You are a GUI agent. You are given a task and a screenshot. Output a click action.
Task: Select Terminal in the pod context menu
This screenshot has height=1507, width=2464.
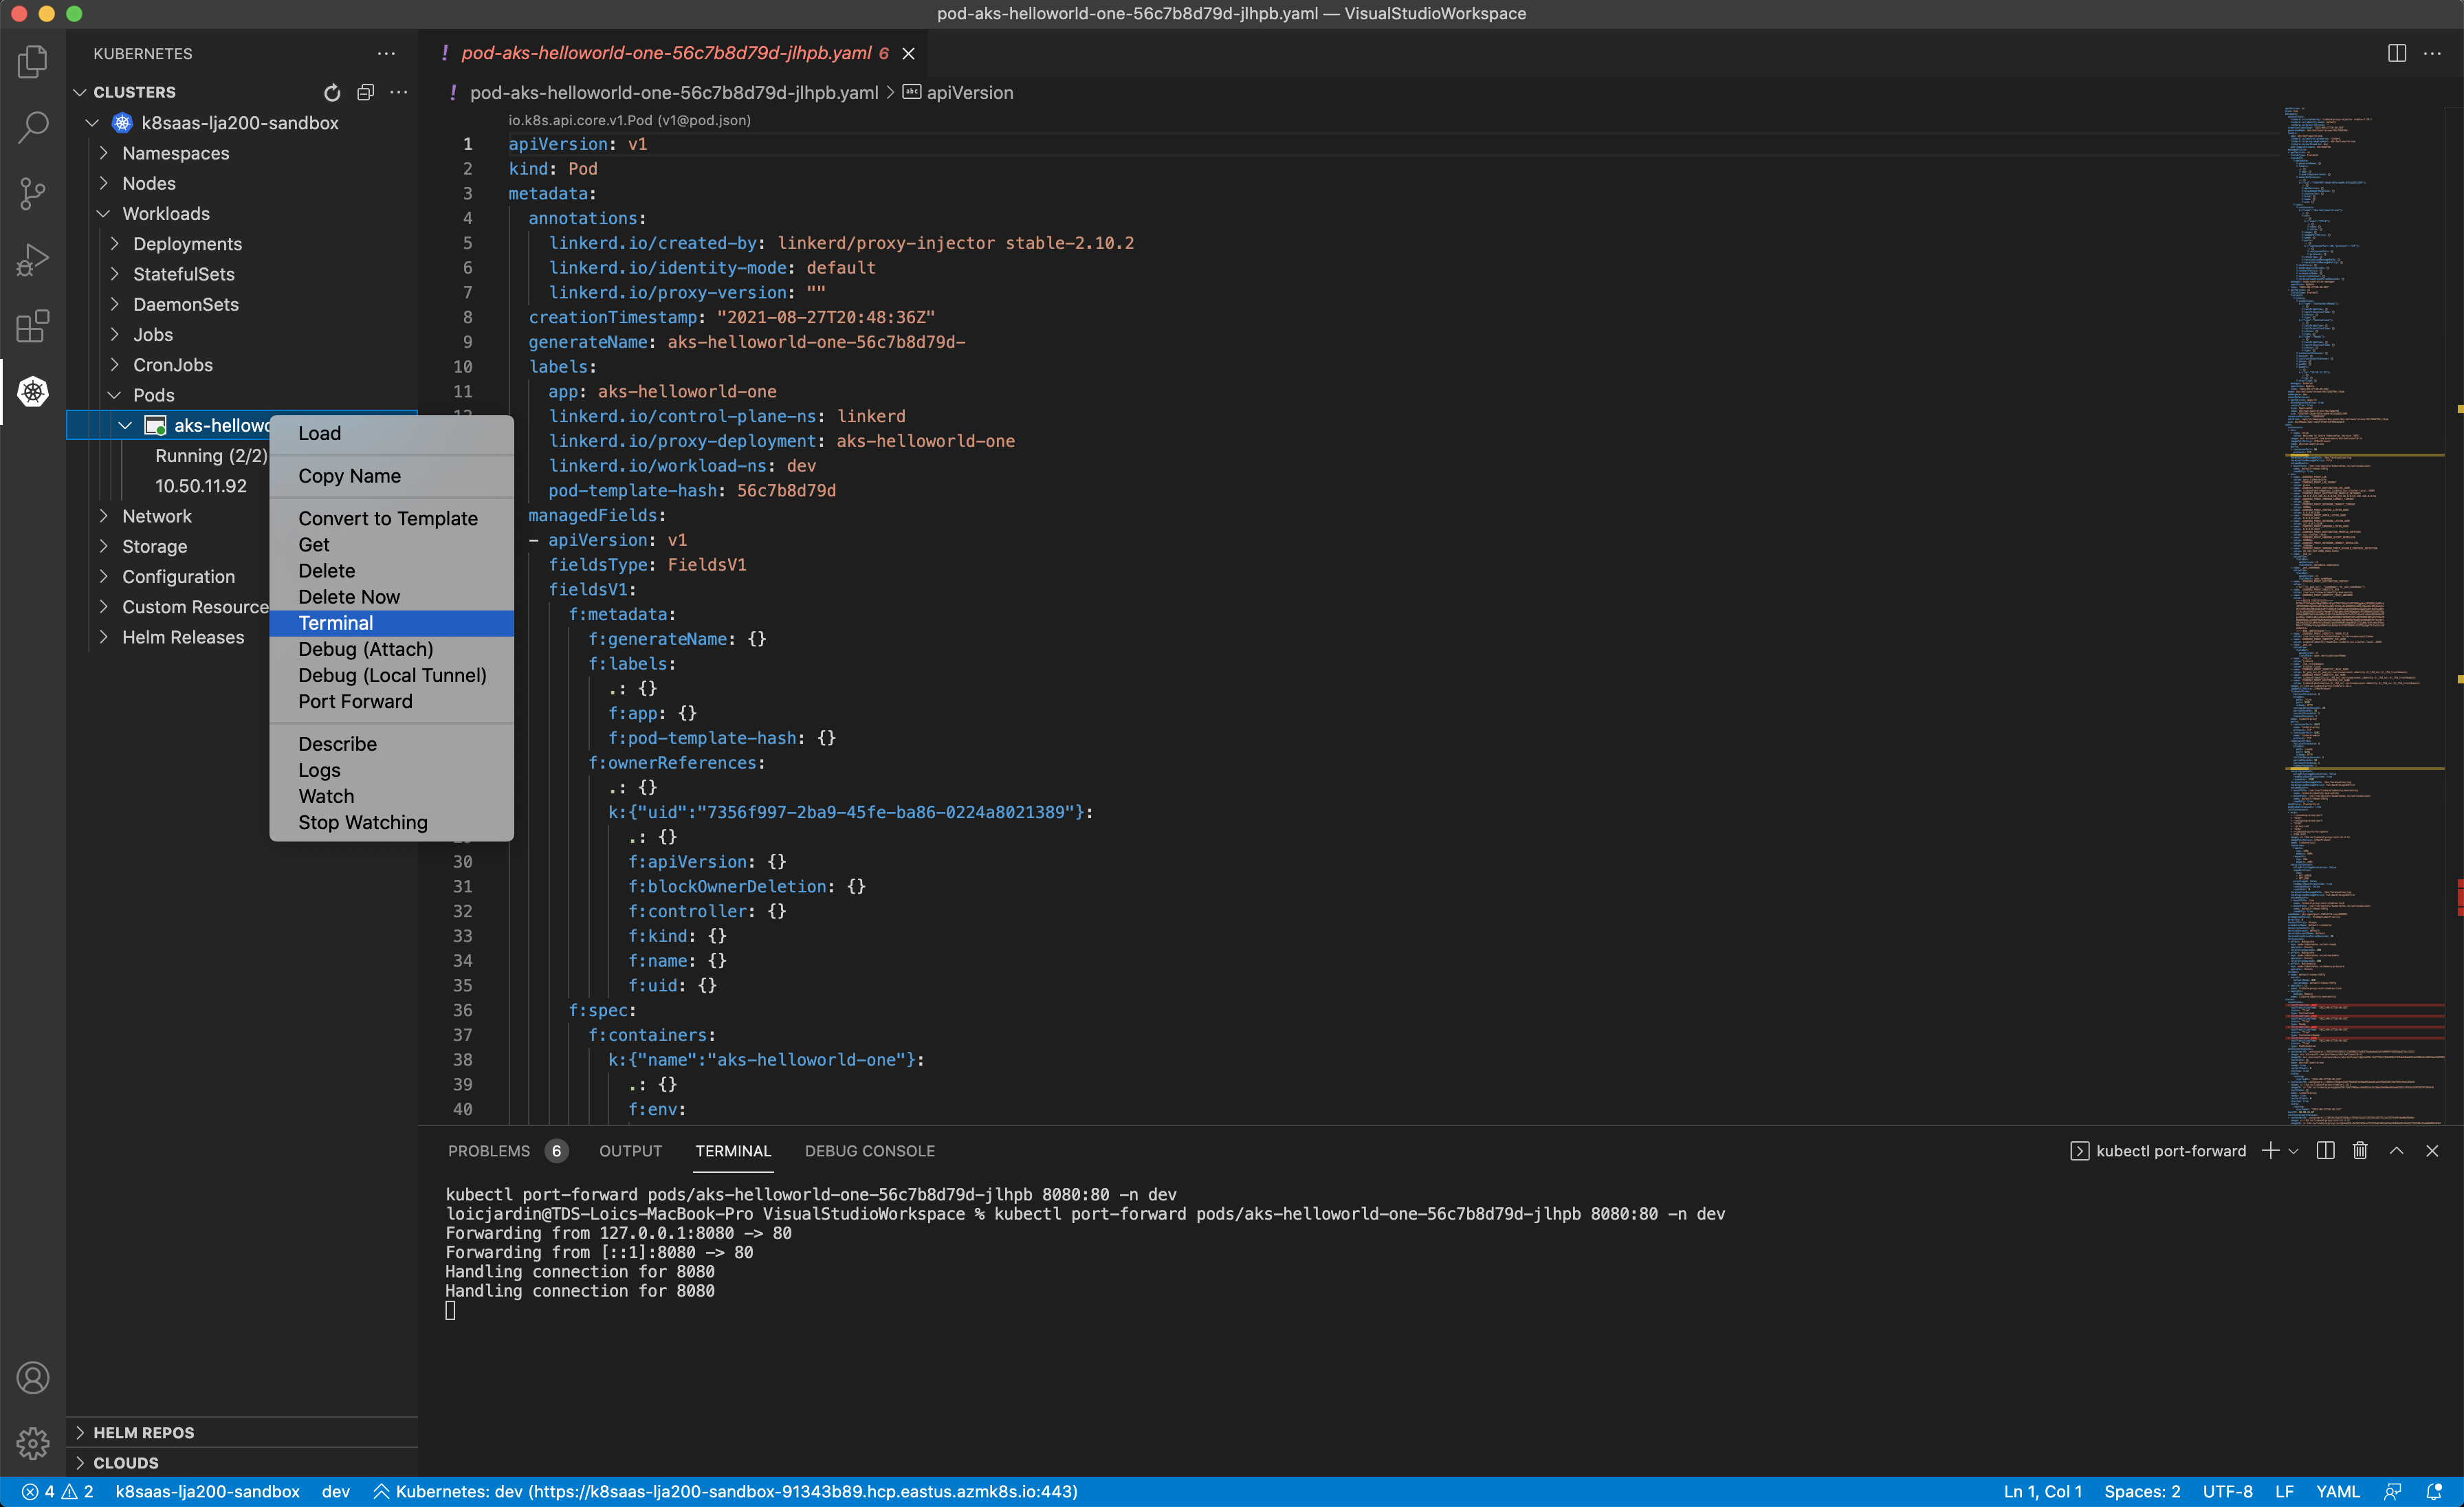point(391,623)
